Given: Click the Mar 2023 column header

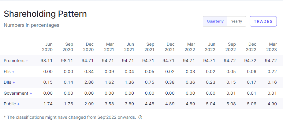Looking at the screenshot, I should (271, 47).
